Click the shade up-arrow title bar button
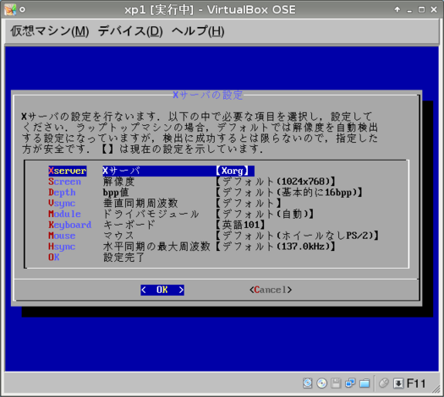444x397 pixels. [x=397, y=9]
